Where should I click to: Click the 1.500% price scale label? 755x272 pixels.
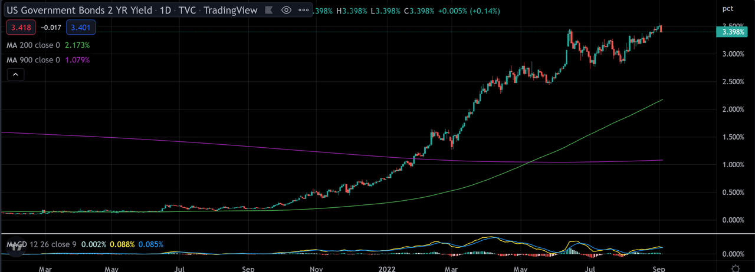pyautogui.click(x=734, y=137)
